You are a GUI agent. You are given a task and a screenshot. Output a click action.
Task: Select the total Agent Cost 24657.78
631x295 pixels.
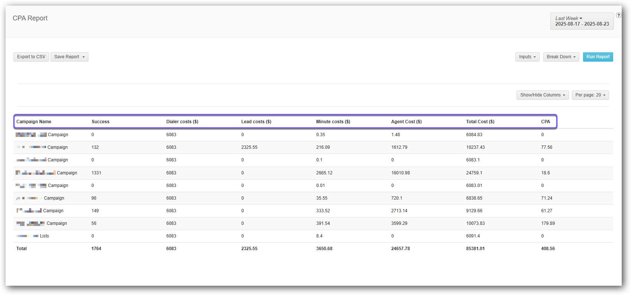pos(401,249)
